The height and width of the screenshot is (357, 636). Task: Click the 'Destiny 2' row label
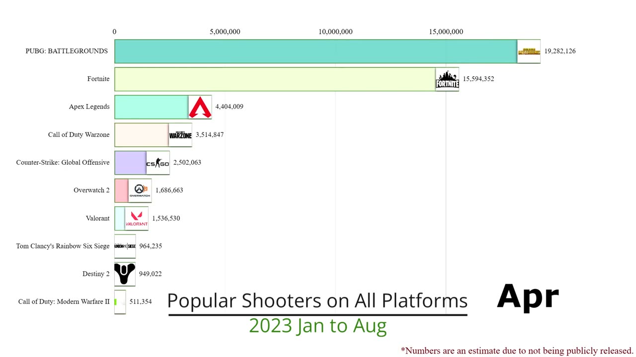(96, 274)
